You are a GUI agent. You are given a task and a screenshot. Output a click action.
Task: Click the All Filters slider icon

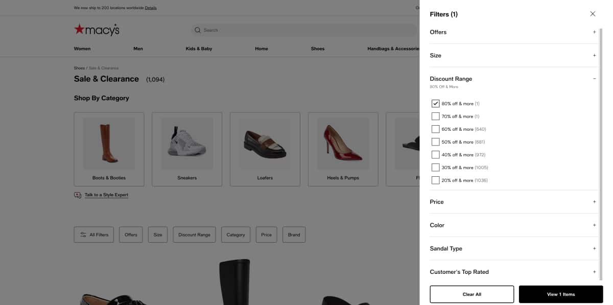83,234
